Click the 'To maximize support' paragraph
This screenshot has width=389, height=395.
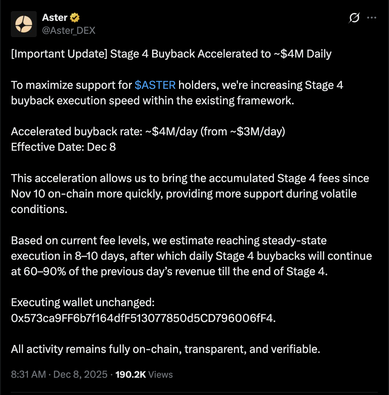pos(177,93)
